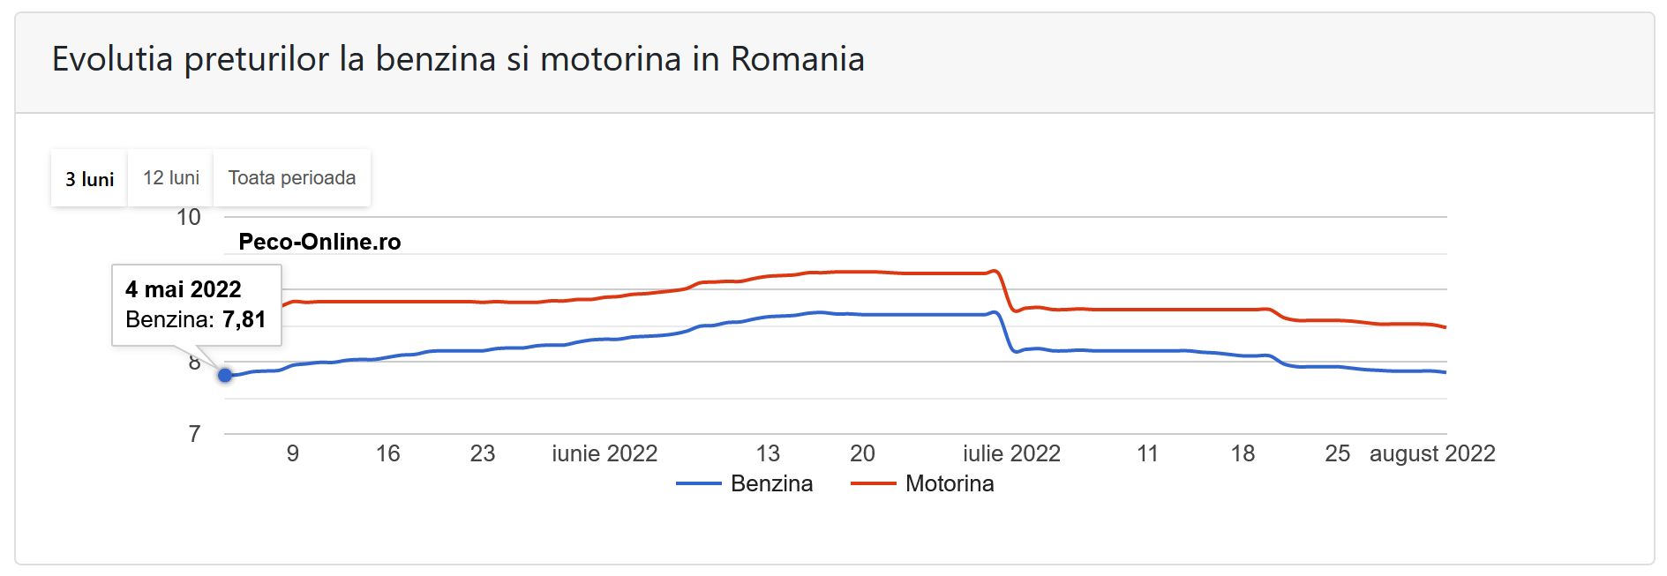Click the blue Benzina legend line marker

pos(698,483)
